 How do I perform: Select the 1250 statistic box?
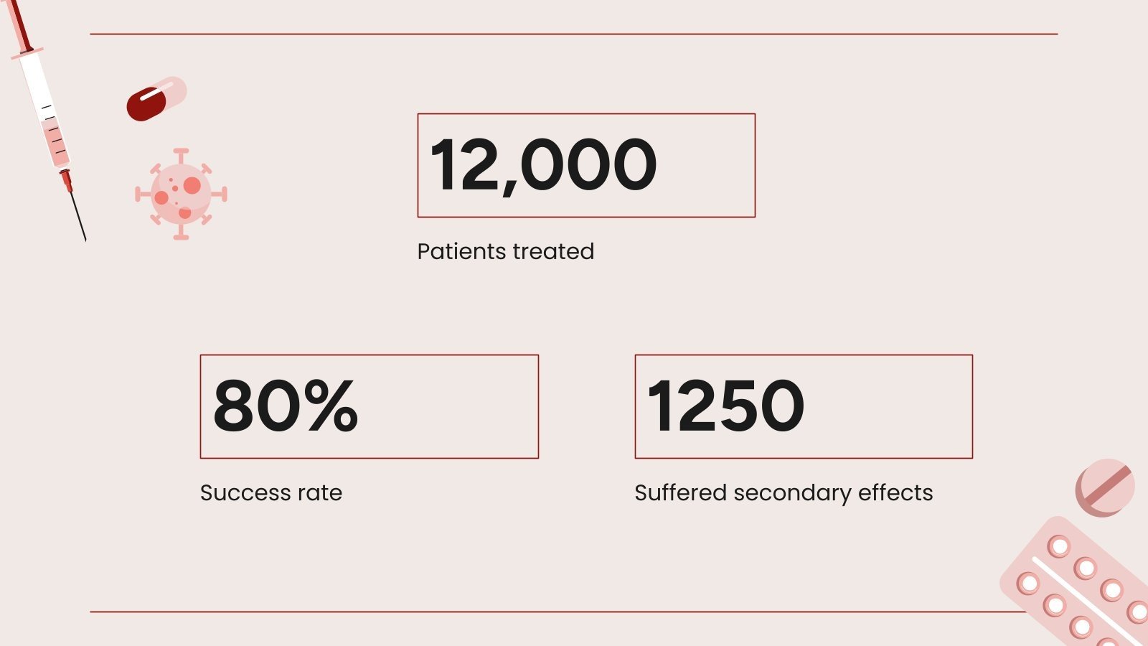(804, 406)
